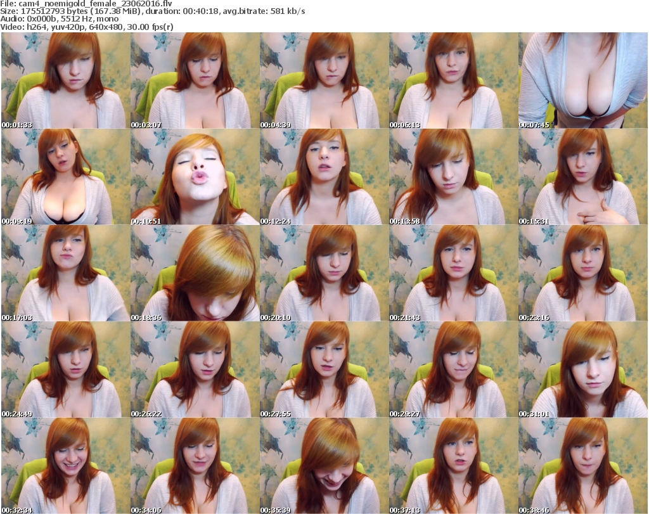Viewport: 649px width, 514px height.
Task: Click the thumbnail stamped 00:29:27
Action: point(454,369)
